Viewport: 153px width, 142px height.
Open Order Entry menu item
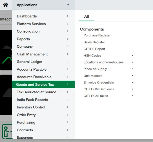pyautogui.click(x=26, y=115)
